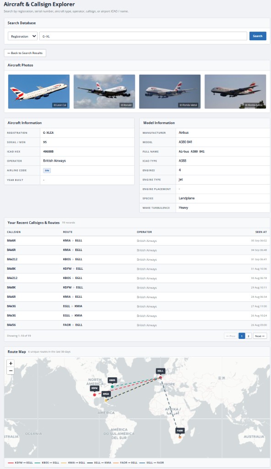Click the engine type value Jet
The image size is (271, 469).
(x=181, y=180)
